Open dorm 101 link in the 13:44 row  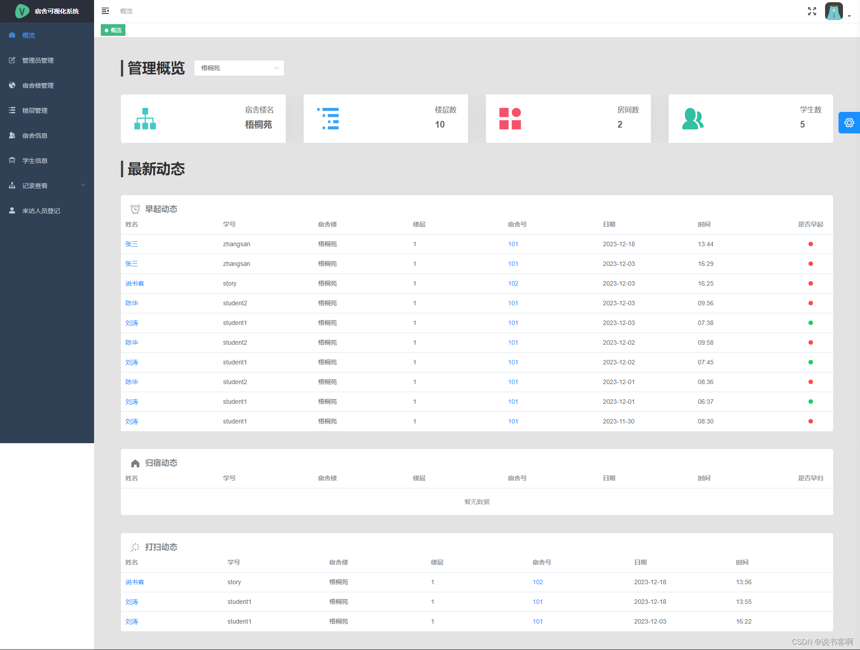click(513, 244)
